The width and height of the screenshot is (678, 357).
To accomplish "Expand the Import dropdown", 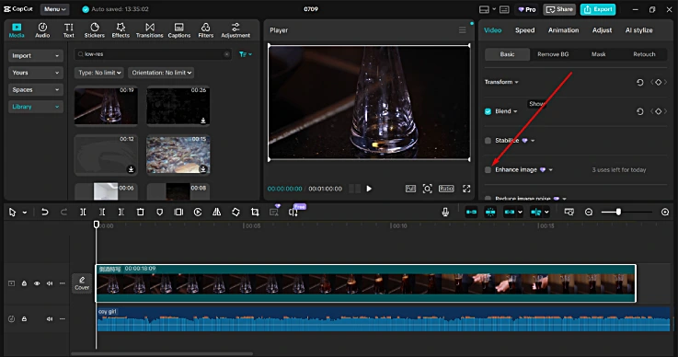I will tap(36, 56).
